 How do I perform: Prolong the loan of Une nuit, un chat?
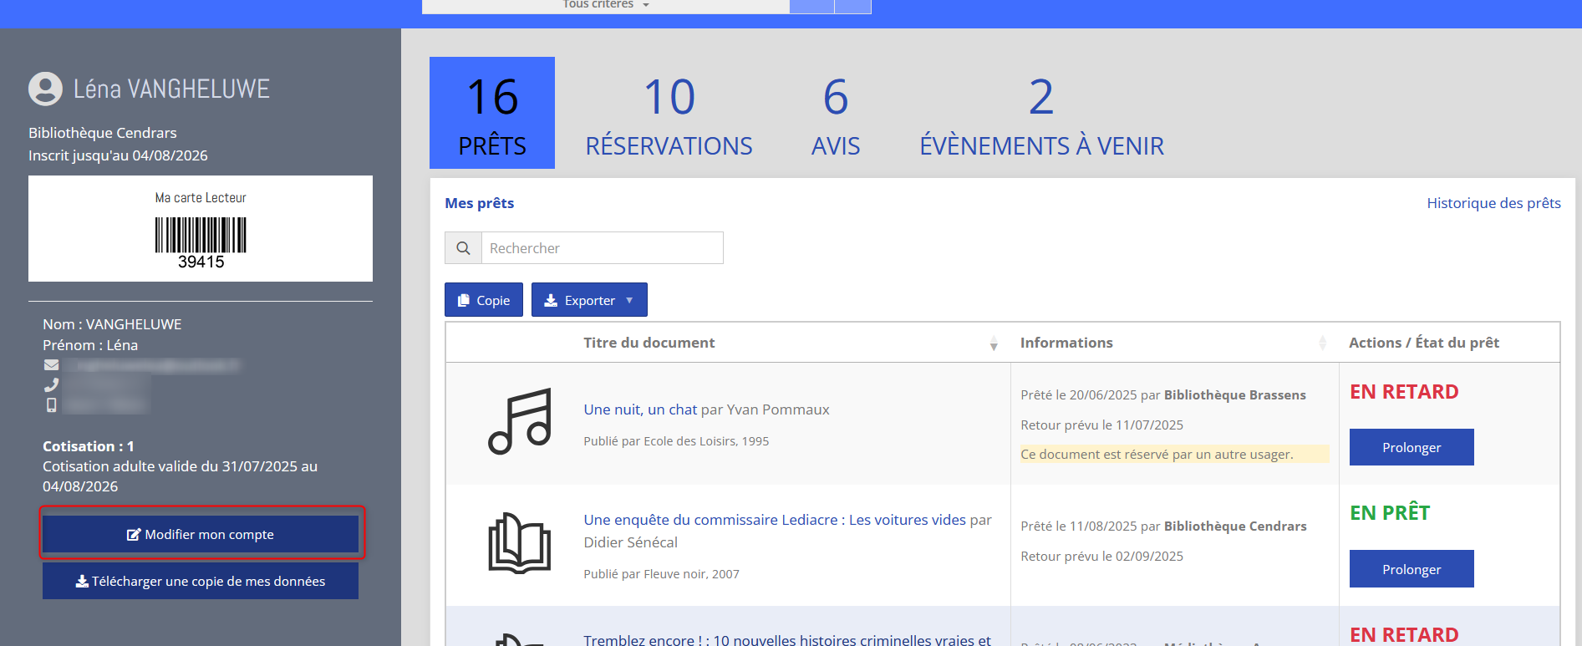click(x=1411, y=447)
